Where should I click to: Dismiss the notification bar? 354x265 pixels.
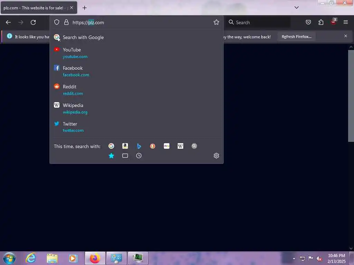345,36
